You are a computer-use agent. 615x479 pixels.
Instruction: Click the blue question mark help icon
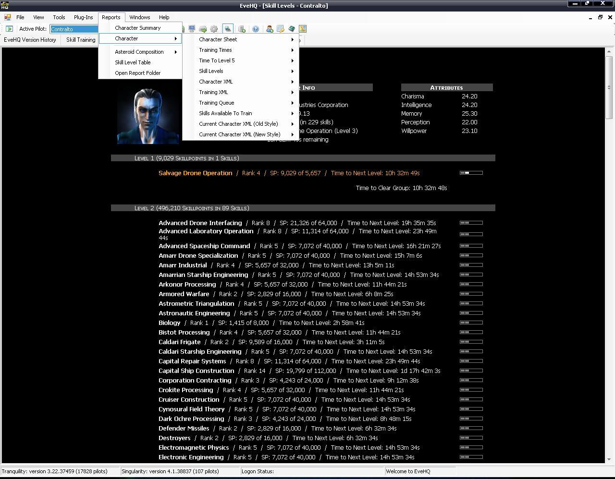click(256, 29)
